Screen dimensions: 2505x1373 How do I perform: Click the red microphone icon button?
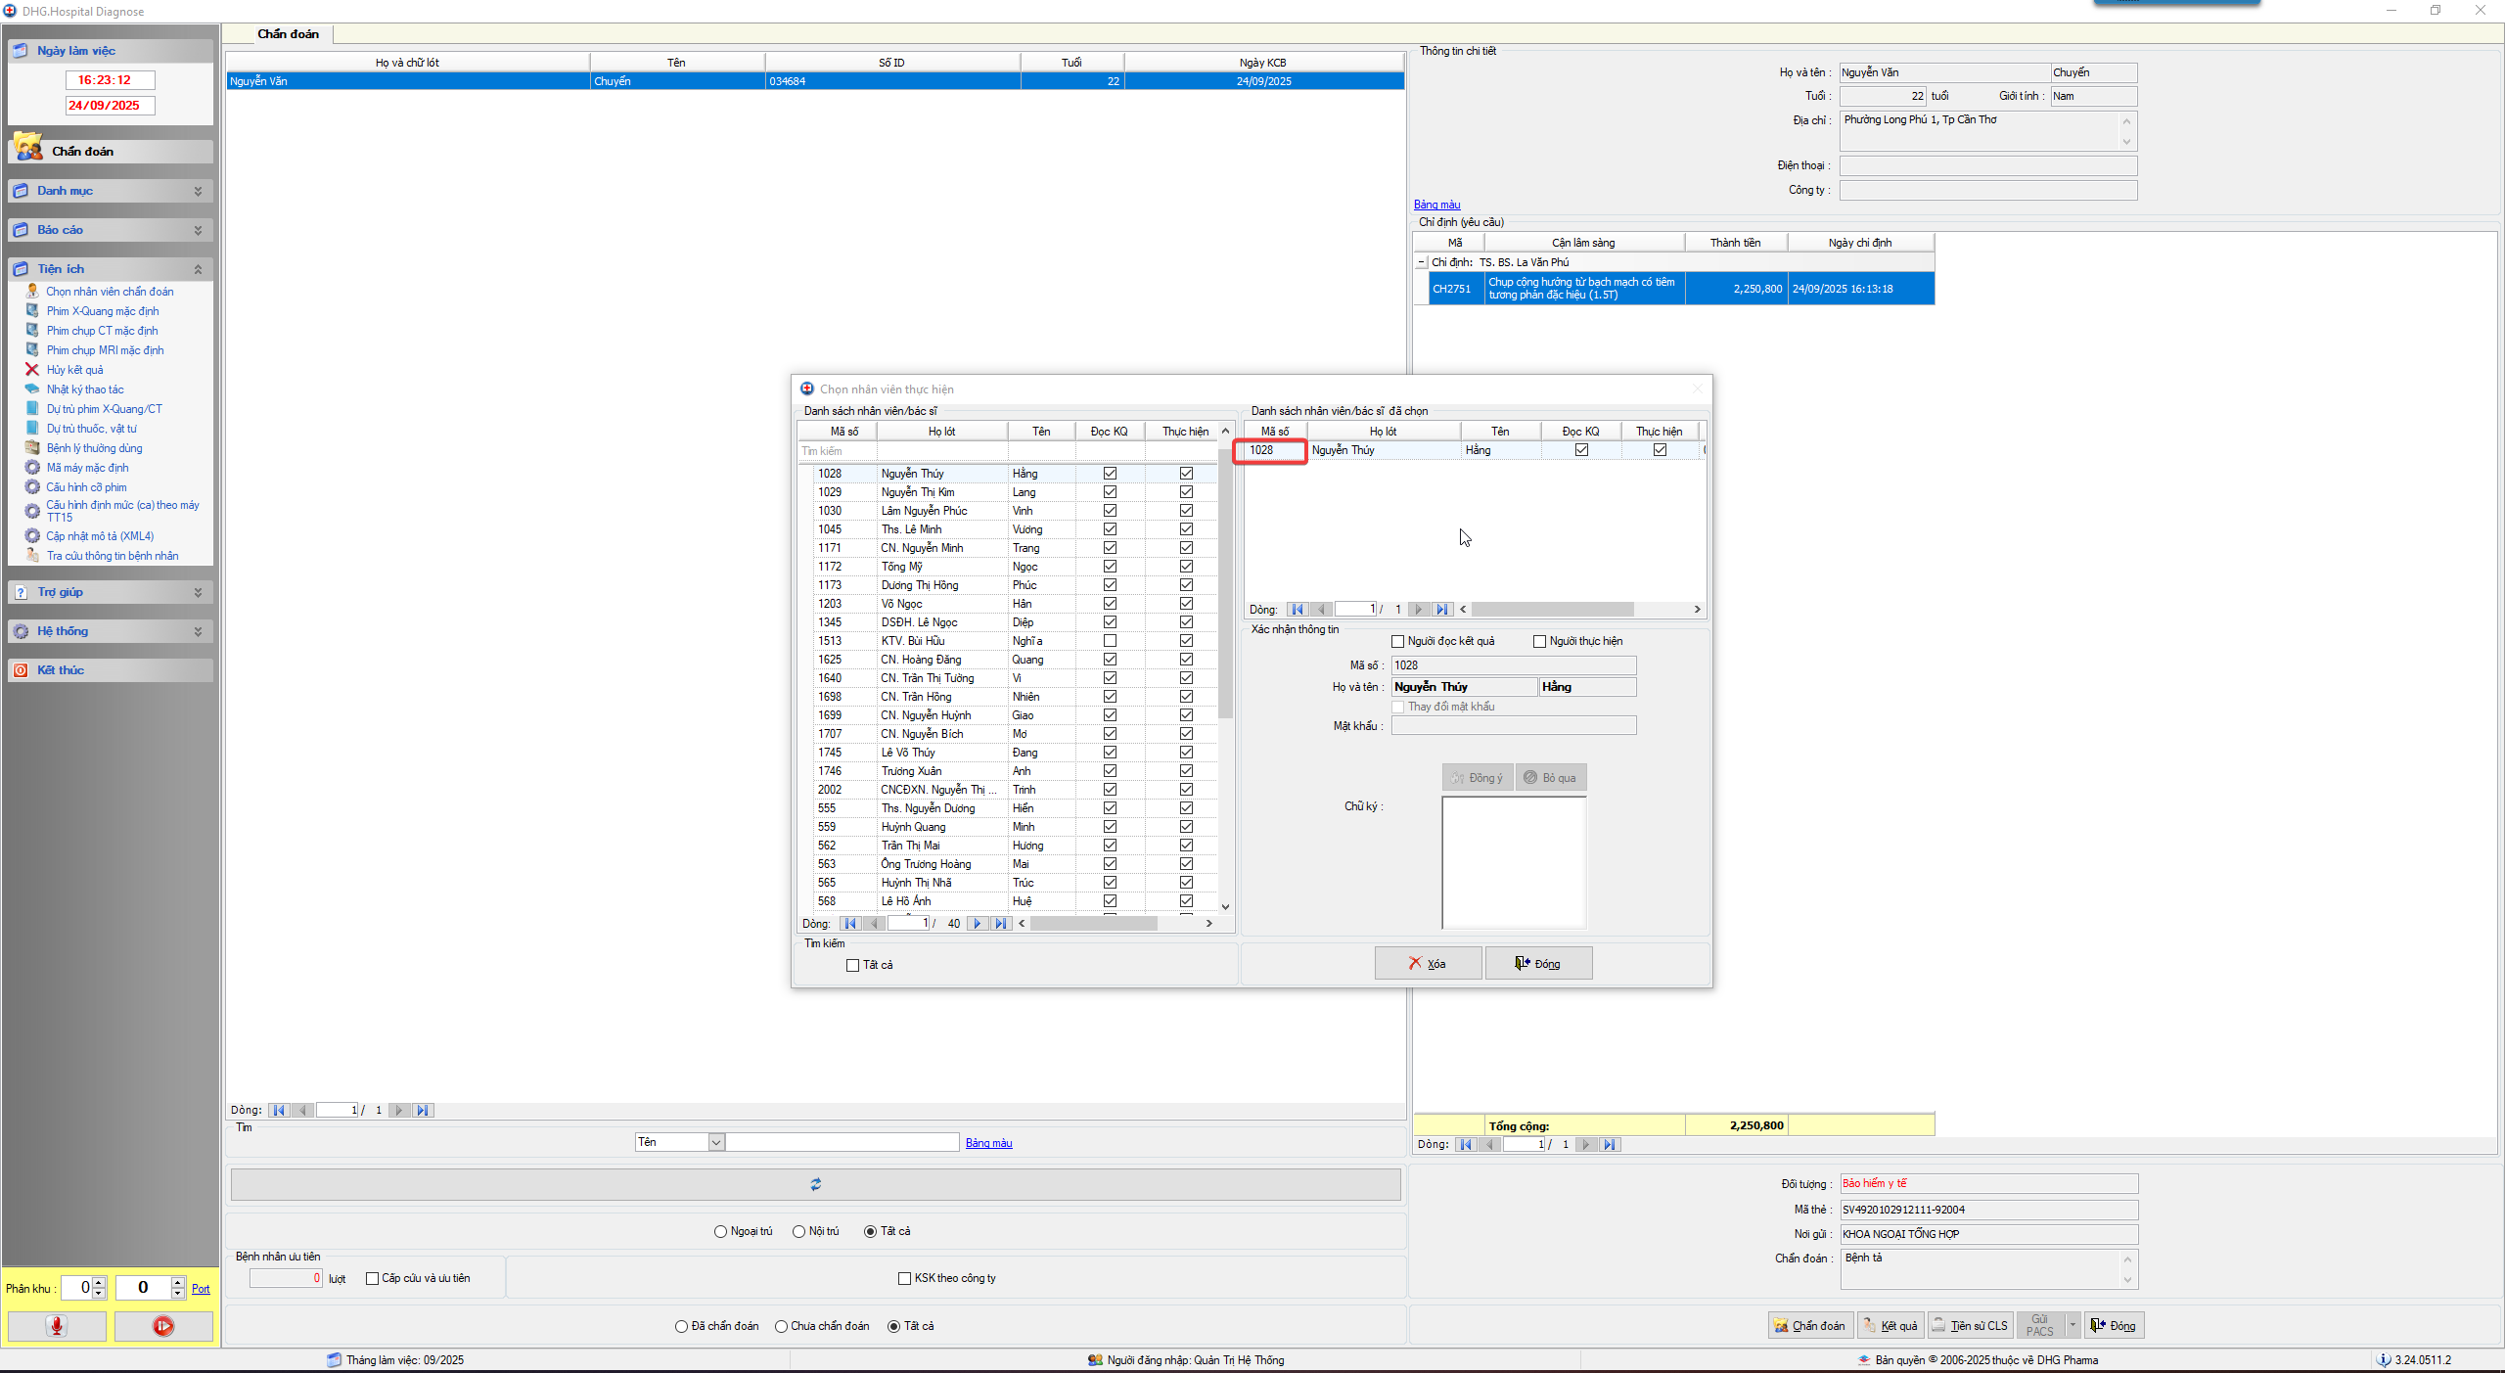(57, 1325)
